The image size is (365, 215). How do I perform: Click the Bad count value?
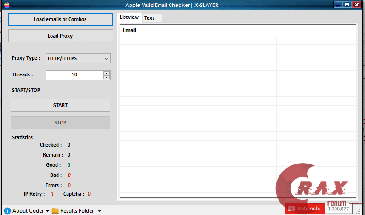point(69,175)
